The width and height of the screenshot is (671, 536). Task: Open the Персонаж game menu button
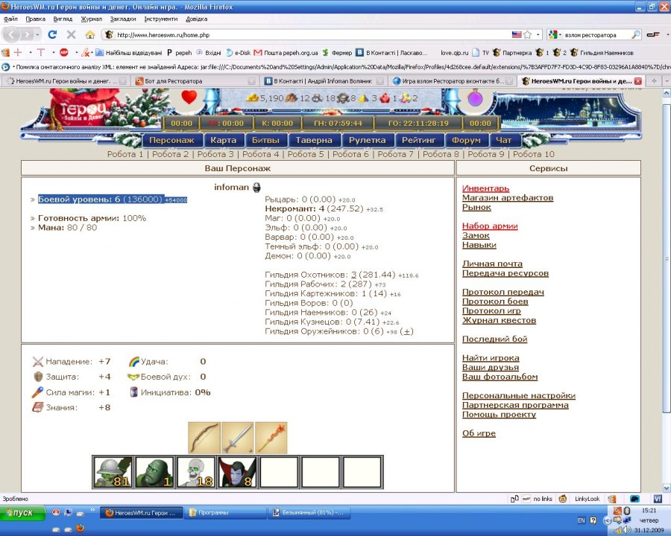[171, 140]
